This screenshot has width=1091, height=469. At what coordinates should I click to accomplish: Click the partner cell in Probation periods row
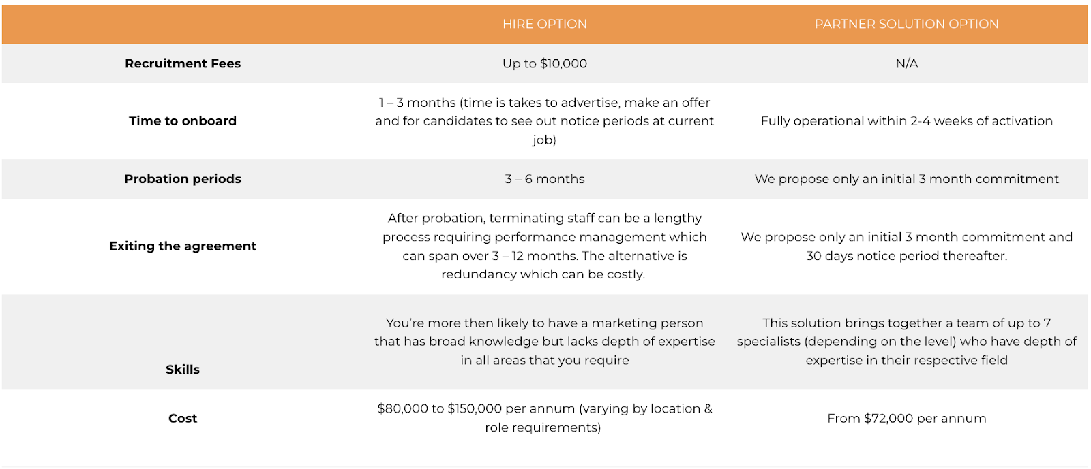click(906, 179)
